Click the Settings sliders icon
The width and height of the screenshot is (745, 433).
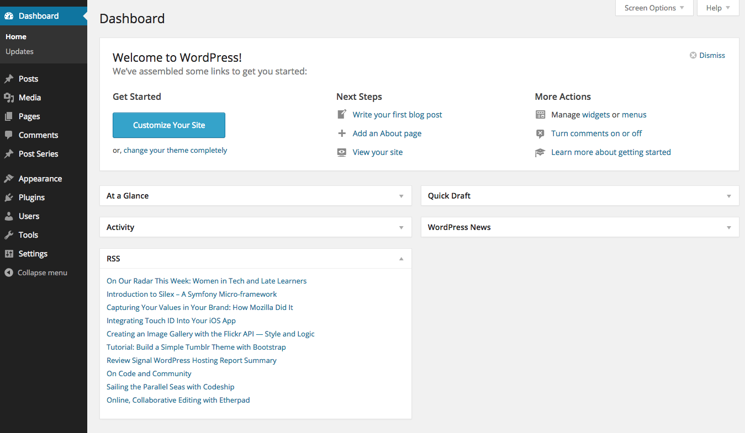point(9,254)
